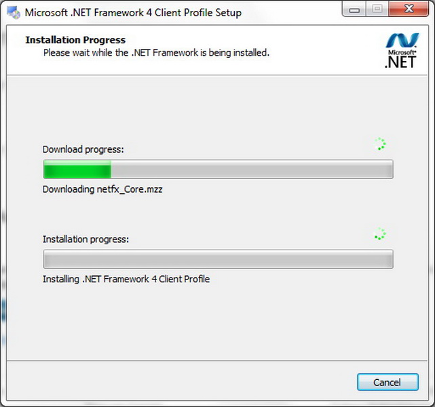
Task: Click the "Installation Progress" heading
Action: tap(75, 40)
